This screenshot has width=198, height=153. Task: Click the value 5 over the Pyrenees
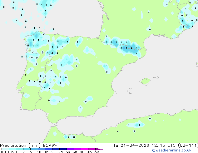coord(131,48)
